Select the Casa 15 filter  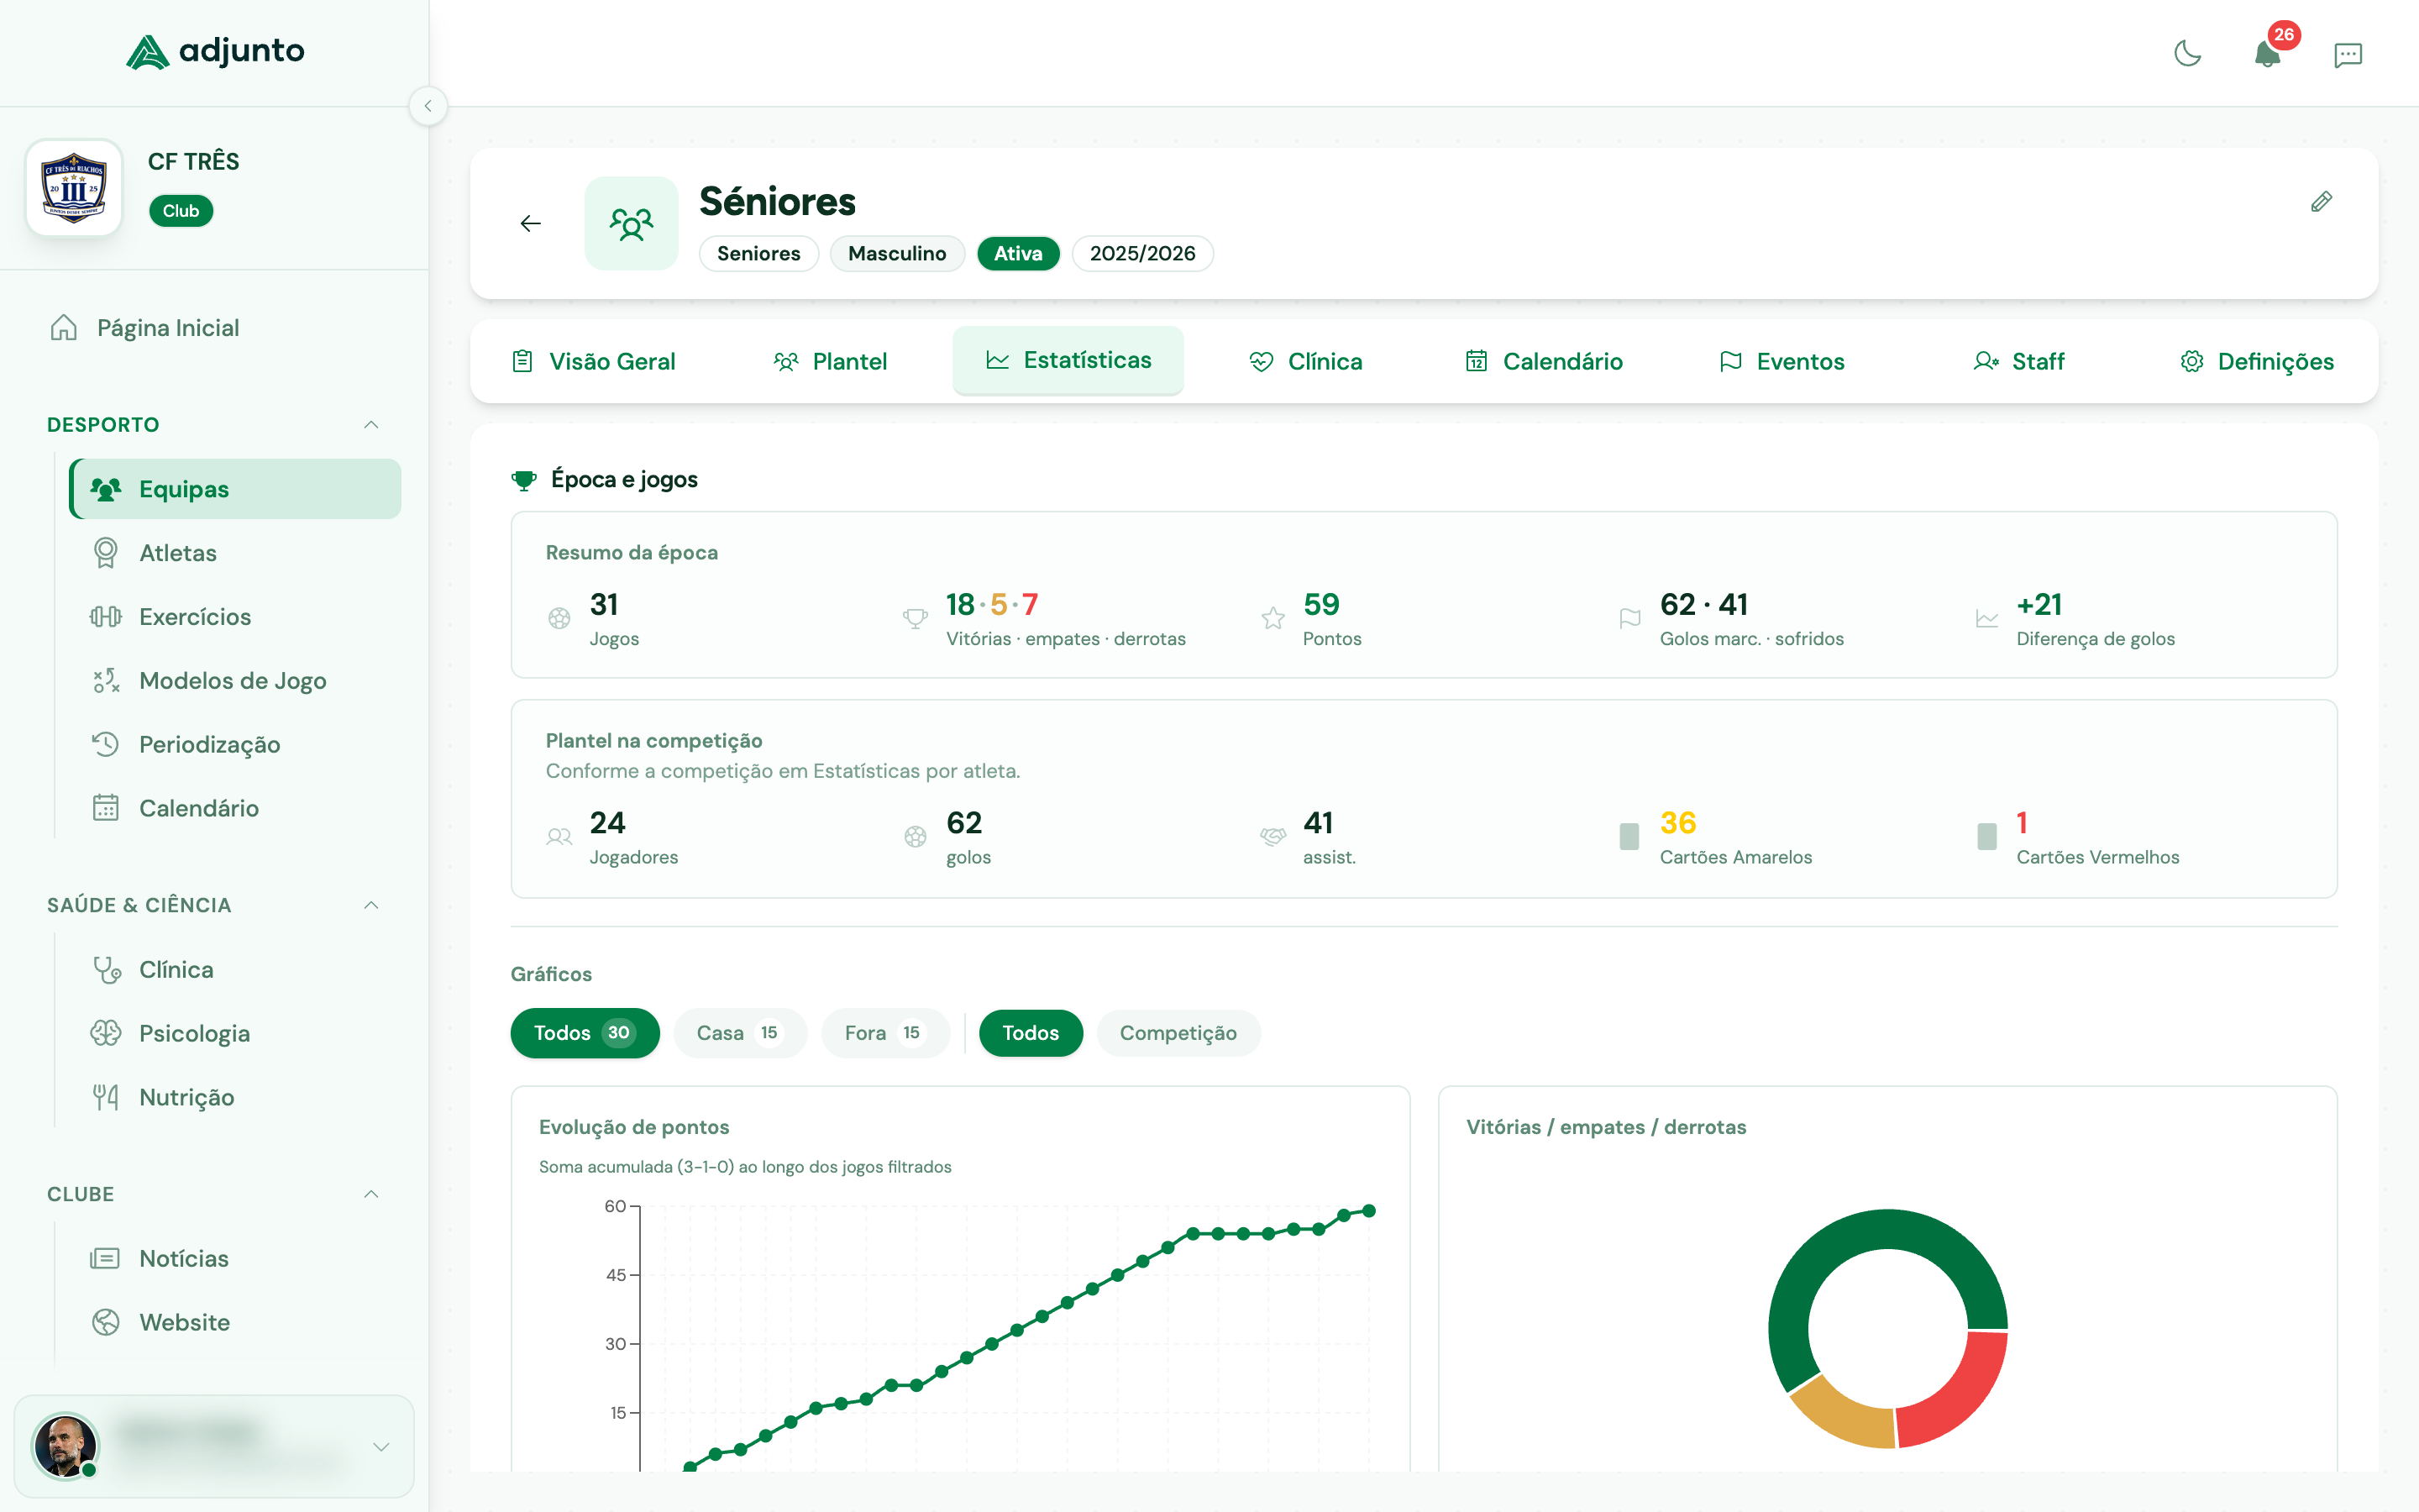point(740,1033)
